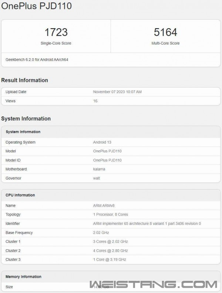Click the Topology row label
Viewport: 222px width, 293px height.
click(13, 214)
